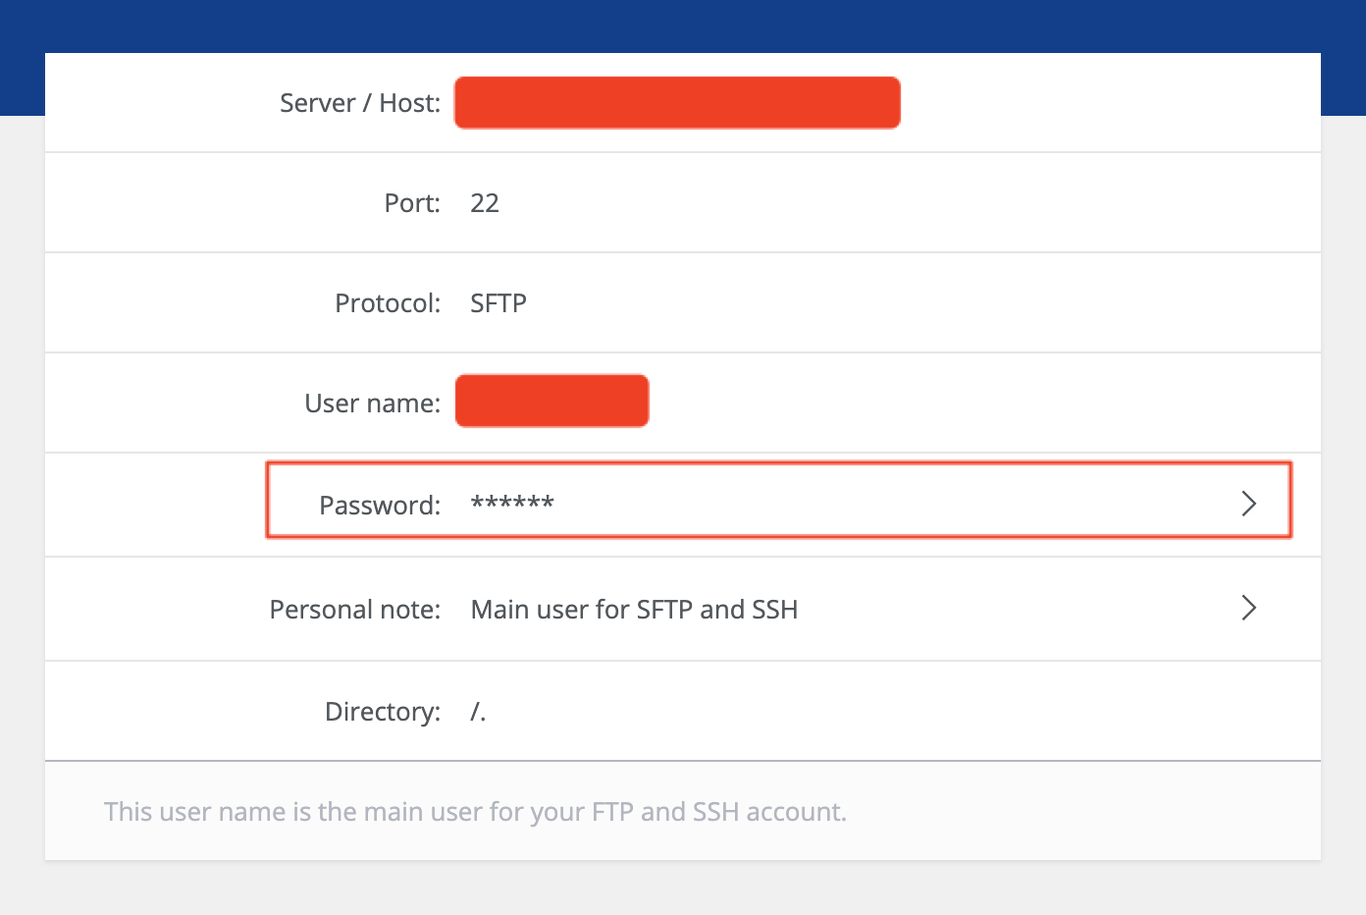Screen dimensions: 1366x915
Task: Click the "Directory:" label
Action: (383, 712)
